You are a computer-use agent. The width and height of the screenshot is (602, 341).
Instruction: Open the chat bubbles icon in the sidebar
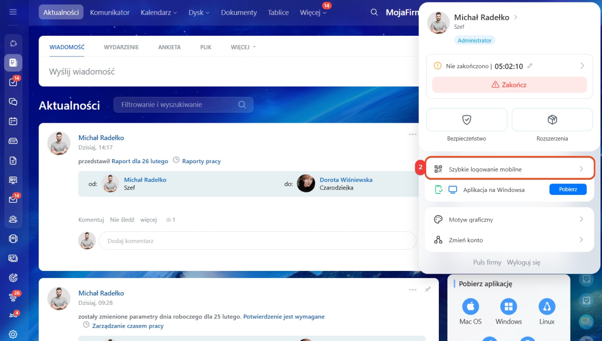[13, 102]
